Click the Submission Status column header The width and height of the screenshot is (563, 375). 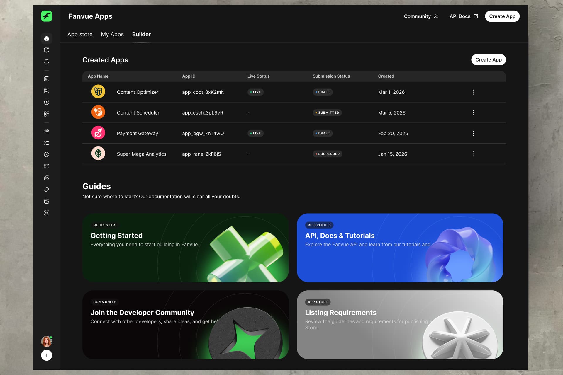(331, 76)
